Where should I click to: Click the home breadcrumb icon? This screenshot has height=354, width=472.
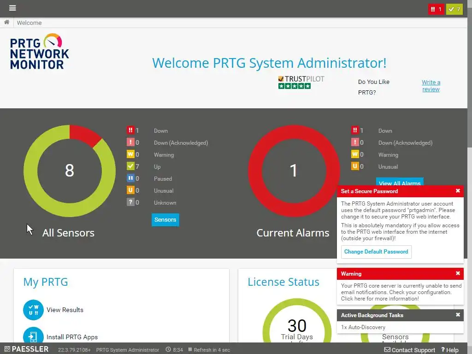(6, 22)
